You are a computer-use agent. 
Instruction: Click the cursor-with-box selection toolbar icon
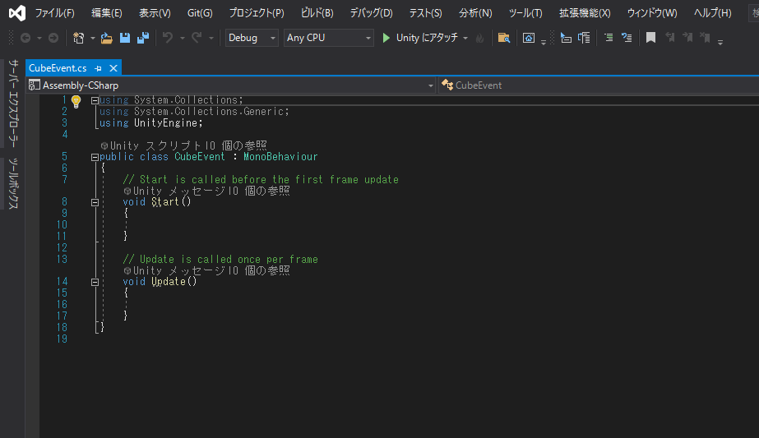566,38
